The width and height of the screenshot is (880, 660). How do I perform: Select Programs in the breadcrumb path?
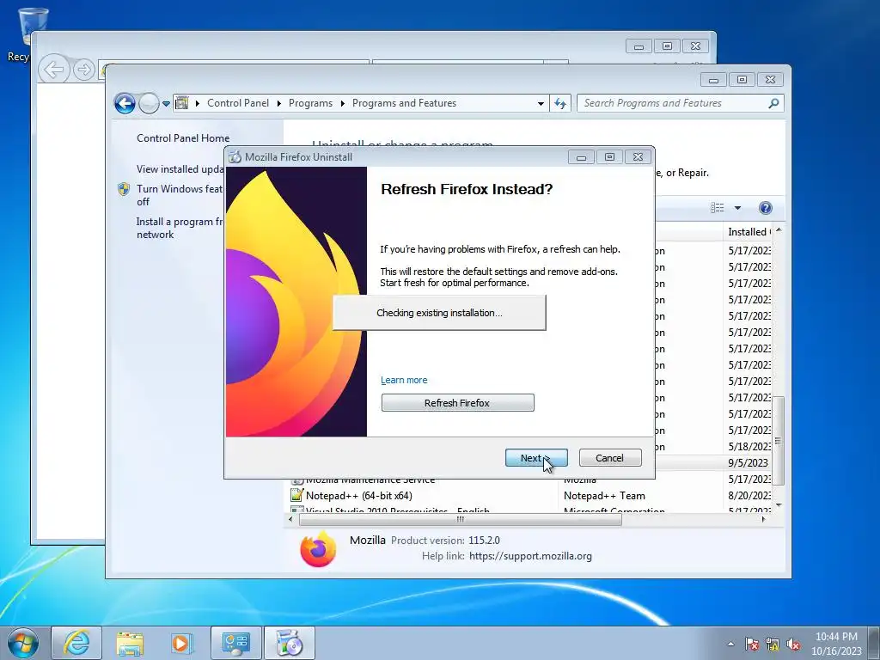click(310, 103)
